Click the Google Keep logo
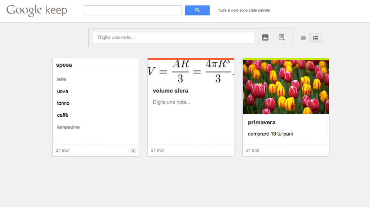The height and width of the screenshot is (207, 370). point(37,11)
